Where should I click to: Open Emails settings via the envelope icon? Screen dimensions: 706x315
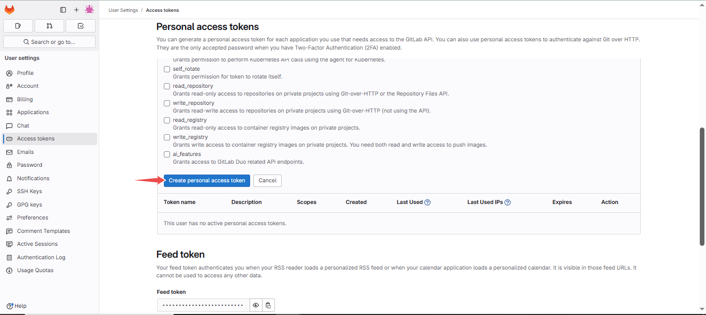pos(9,152)
